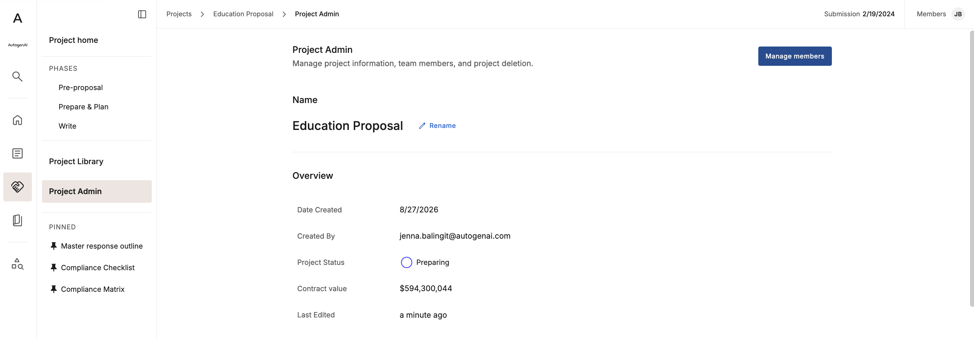Open the document lines icon in rail

[x=17, y=153]
